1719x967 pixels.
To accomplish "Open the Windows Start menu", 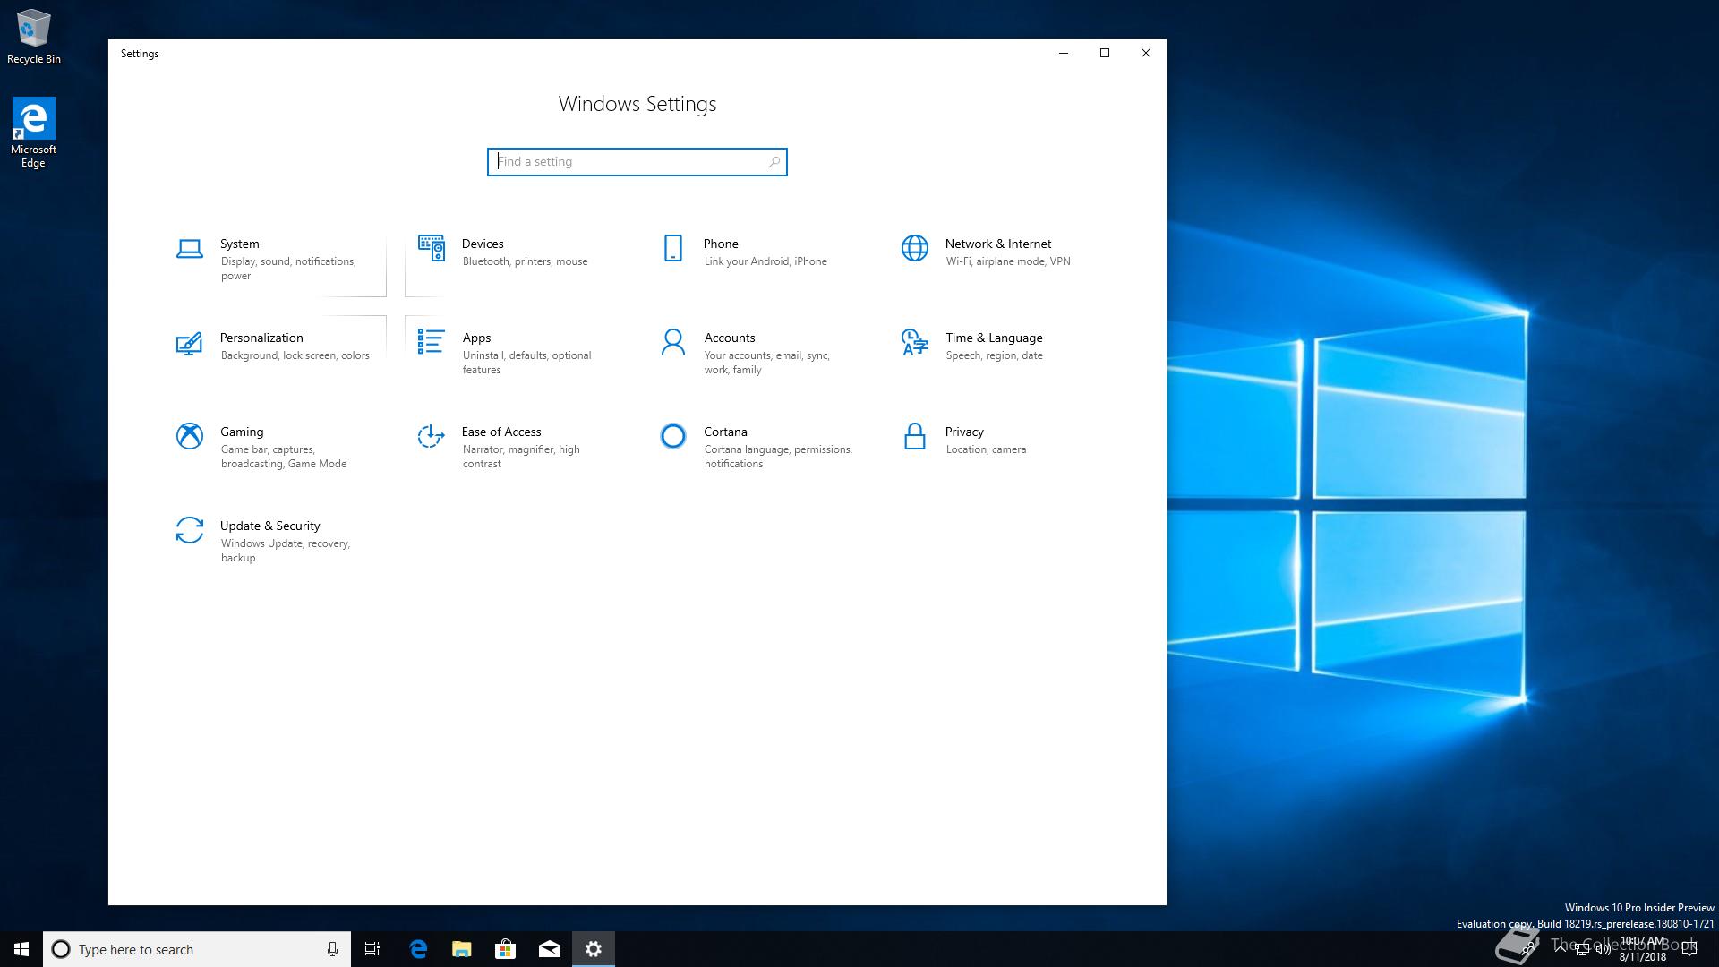I will pos(21,949).
